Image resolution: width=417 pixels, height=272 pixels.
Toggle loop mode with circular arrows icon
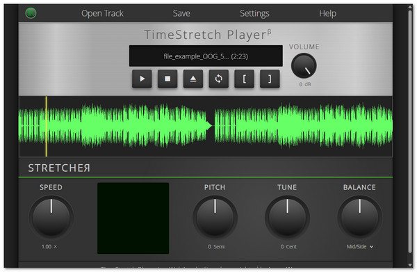(219, 79)
